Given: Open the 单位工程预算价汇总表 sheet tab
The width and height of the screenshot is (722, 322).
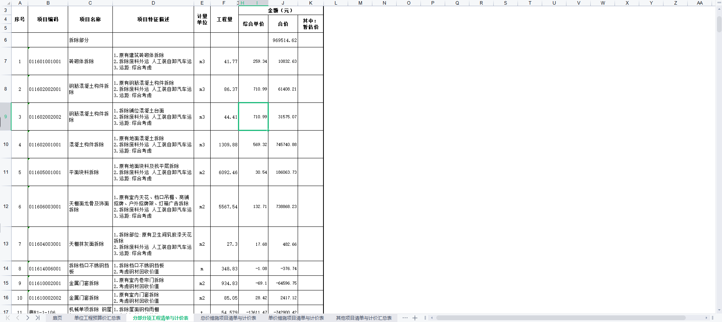Looking at the screenshot, I should point(97,318).
